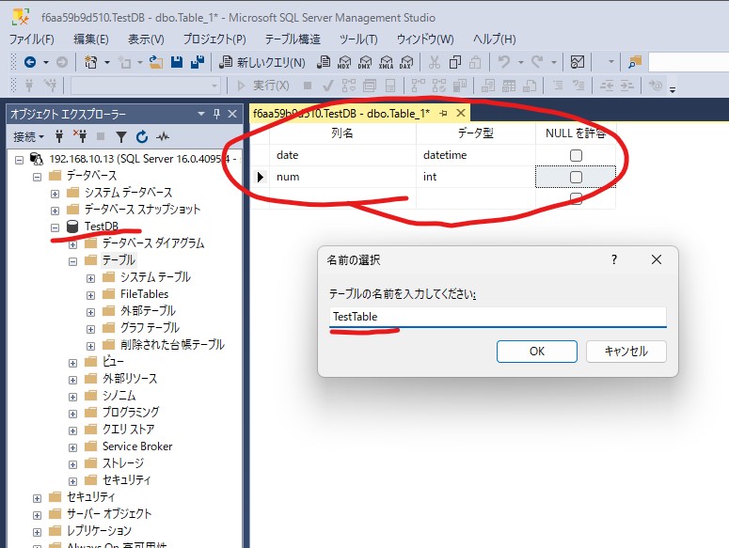Expand the Service Broker node
Image resolution: width=729 pixels, height=548 pixels.
72,447
